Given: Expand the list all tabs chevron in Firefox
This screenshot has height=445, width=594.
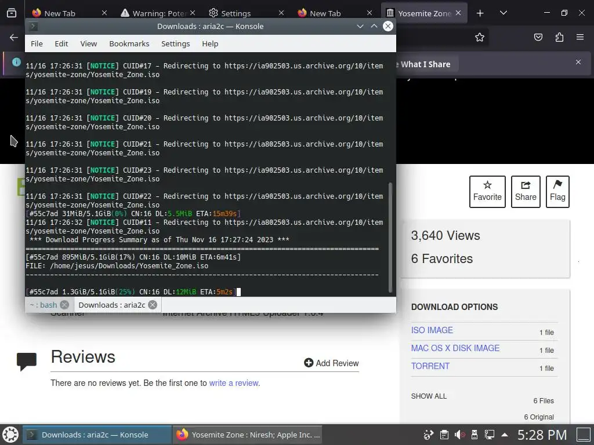Looking at the screenshot, I should [x=504, y=13].
